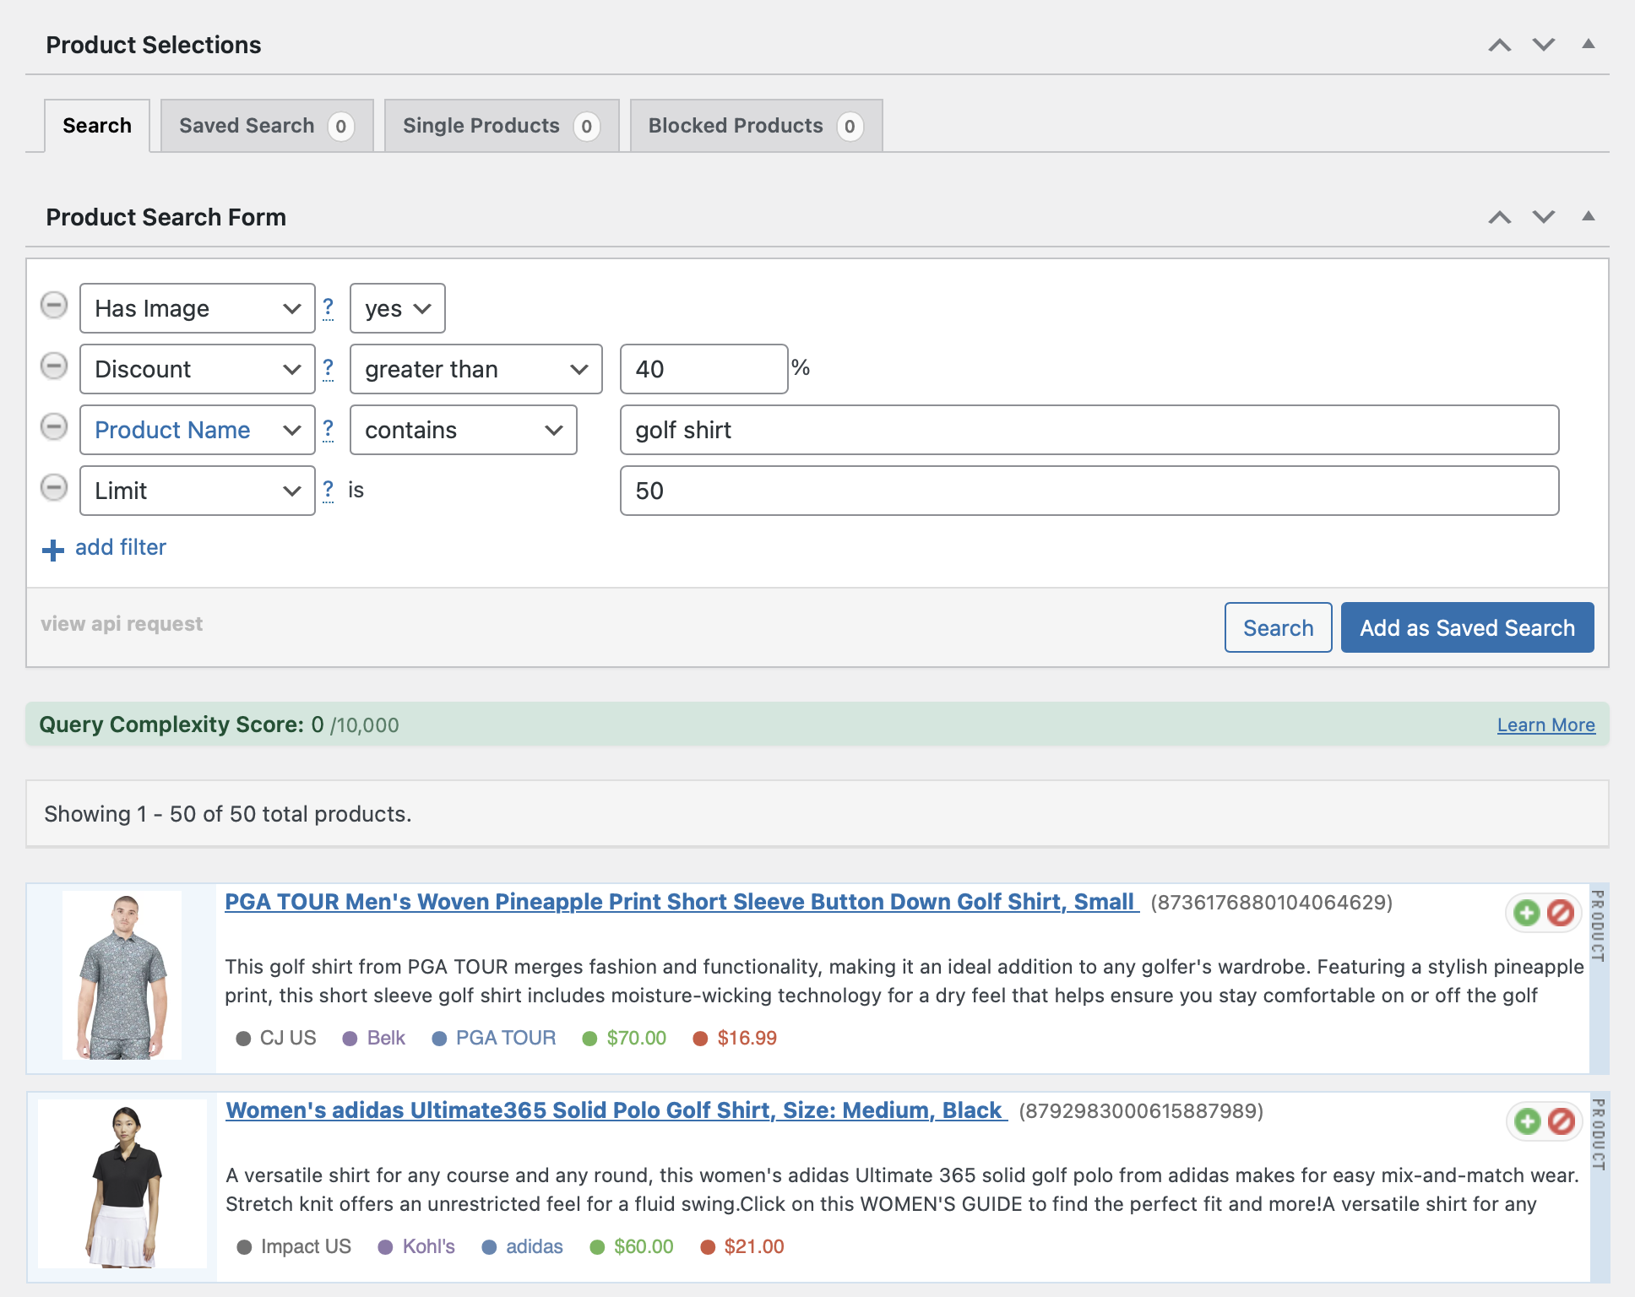The image size is (1635, 1297).
Task: Open PGA TOUR Pineapple Print Golf Shirt link
Action: tap(681, 902)
